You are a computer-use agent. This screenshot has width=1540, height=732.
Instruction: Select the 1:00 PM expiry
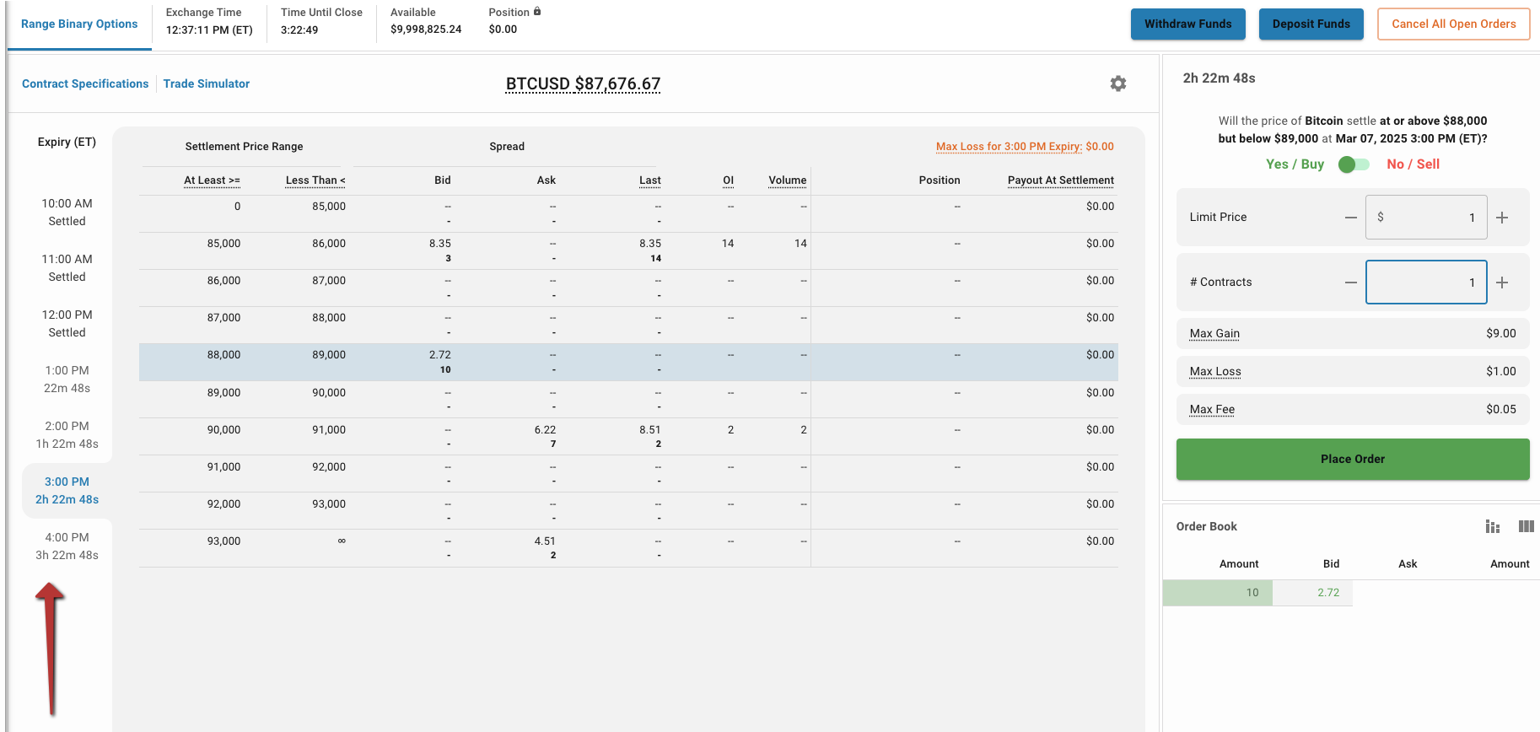coord(67,379)
